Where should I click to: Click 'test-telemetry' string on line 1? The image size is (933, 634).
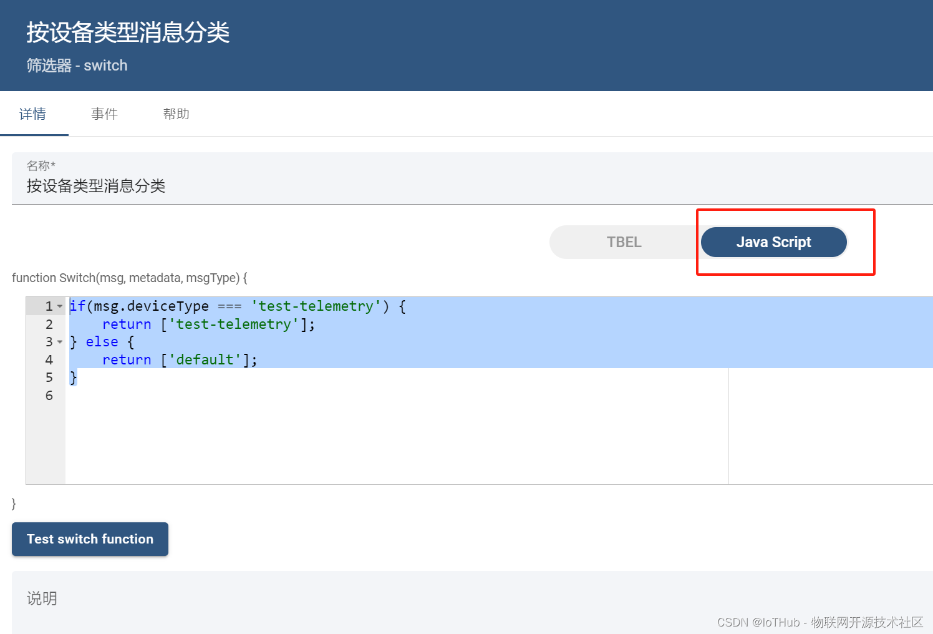point(316,306)
